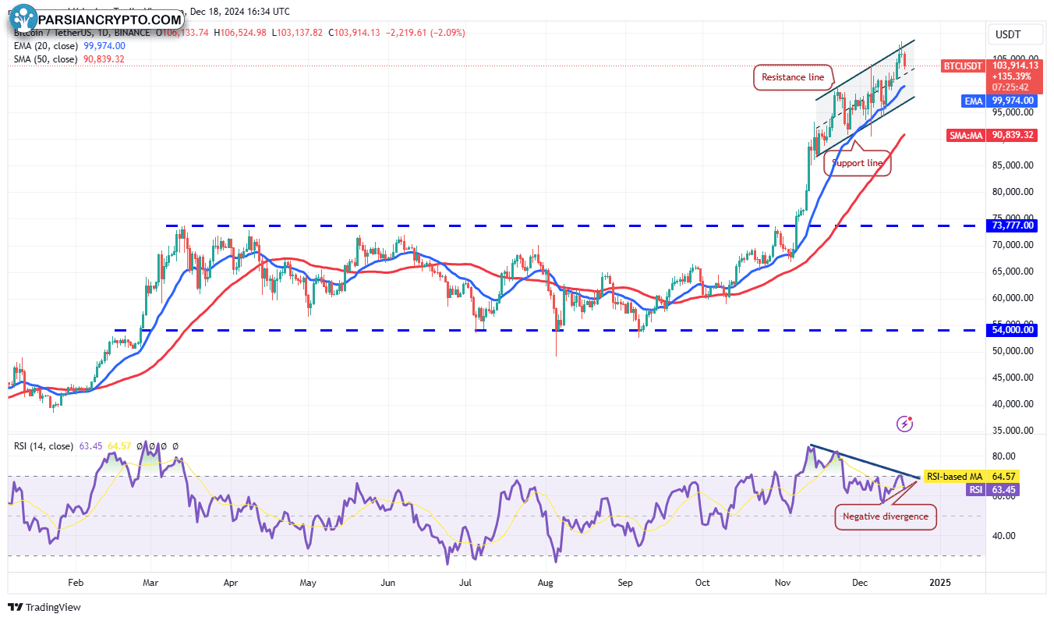Image resolution: width=1054 pixels, height=621 pixels.
Task: Click the Aug label on time axis
Action: click(x=546, y=582)
